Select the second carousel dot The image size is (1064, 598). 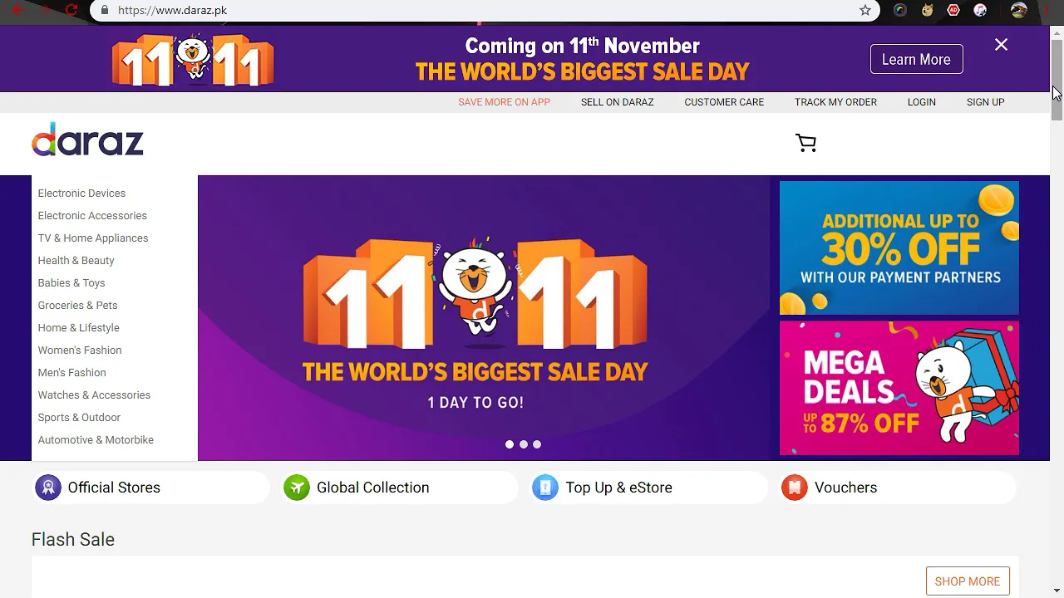pyautogui.click(x=523, y=444)
